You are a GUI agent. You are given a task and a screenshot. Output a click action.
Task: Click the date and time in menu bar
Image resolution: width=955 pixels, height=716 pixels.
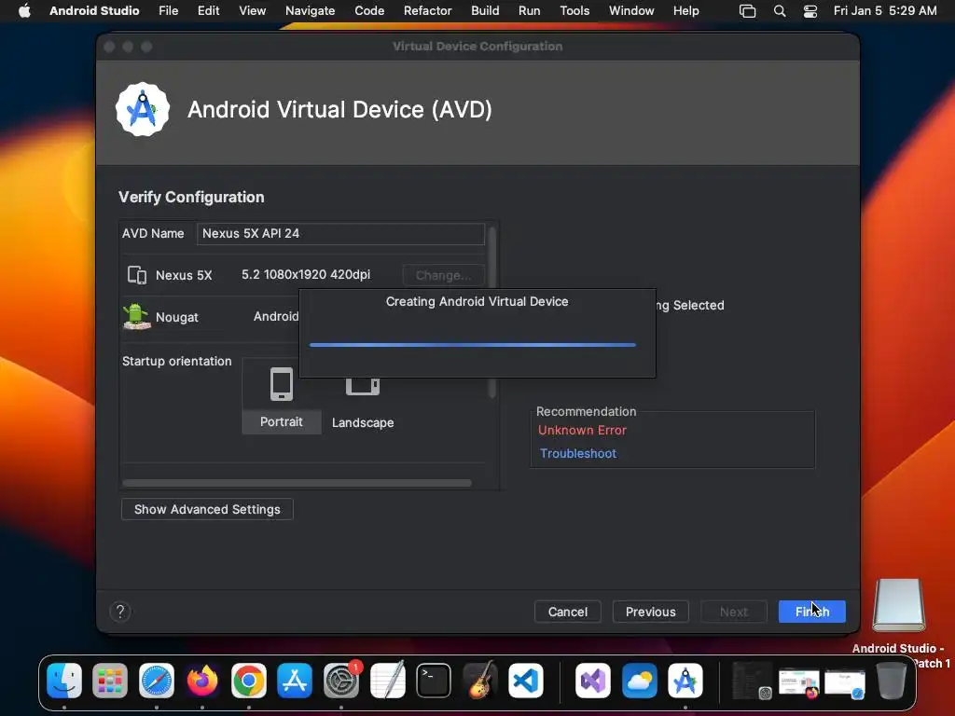885,10
